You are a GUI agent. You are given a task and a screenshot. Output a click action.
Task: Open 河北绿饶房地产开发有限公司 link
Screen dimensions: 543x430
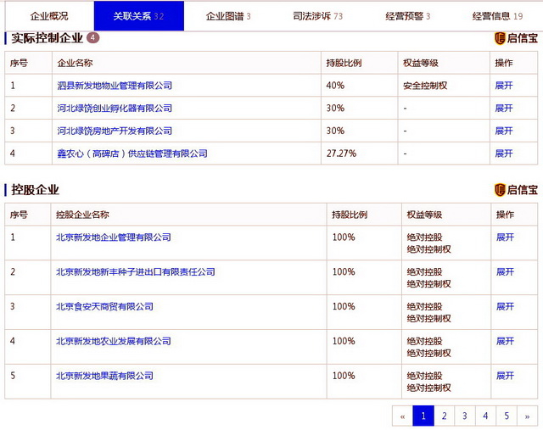click(x=115, y=131)
